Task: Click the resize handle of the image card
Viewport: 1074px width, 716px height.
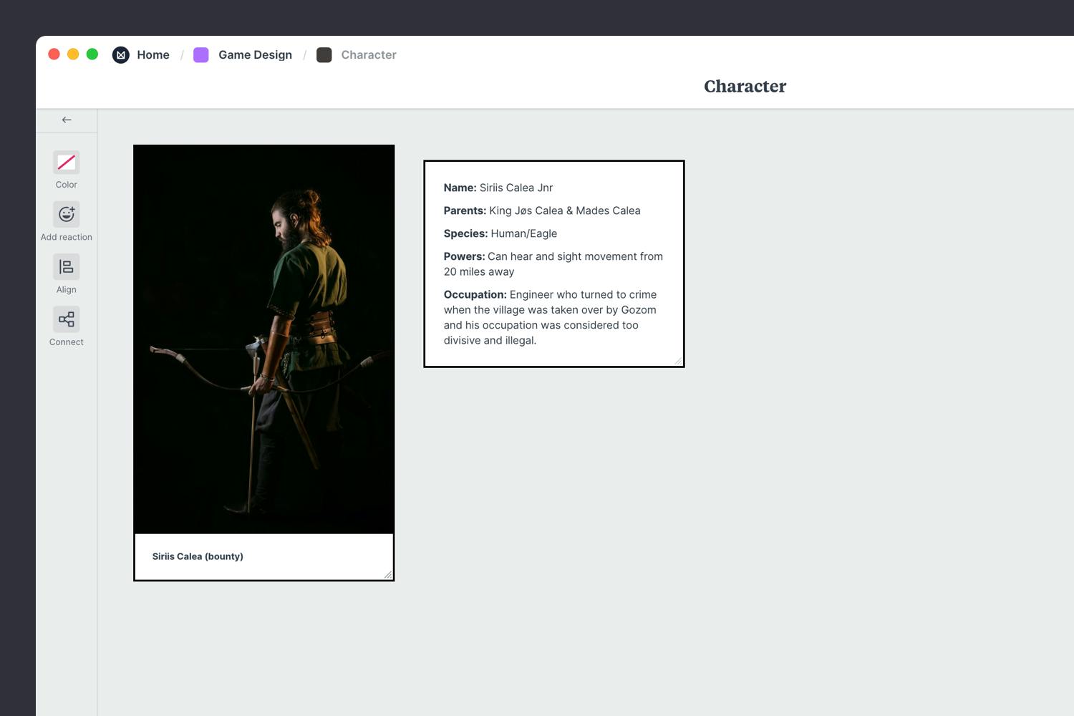Action: pyautogui.click(x=389, y=575)
